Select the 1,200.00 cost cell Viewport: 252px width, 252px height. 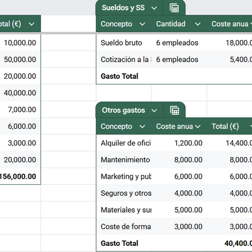[x=188, y=143]
